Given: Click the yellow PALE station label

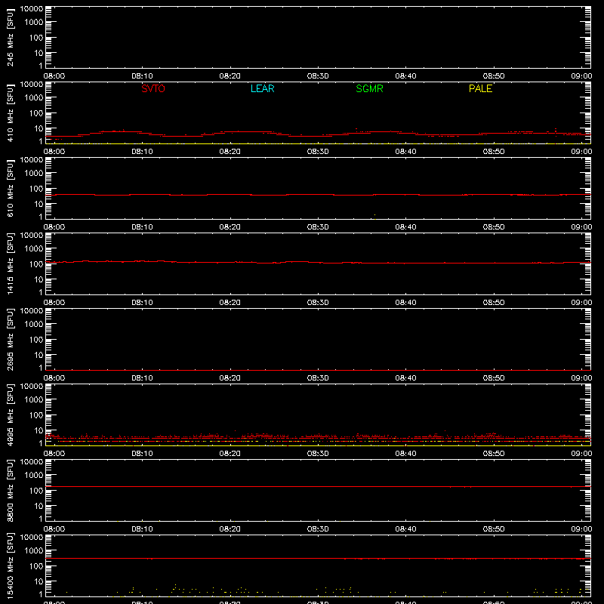Looking at the screenshot, I should 480,88.
